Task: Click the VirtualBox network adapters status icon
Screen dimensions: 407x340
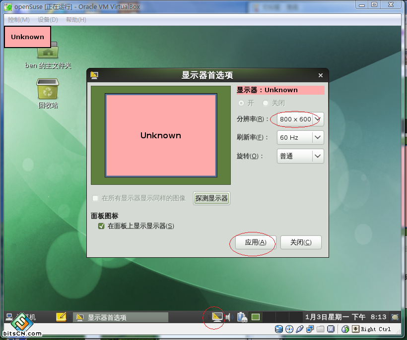Action: pos(310,329)
